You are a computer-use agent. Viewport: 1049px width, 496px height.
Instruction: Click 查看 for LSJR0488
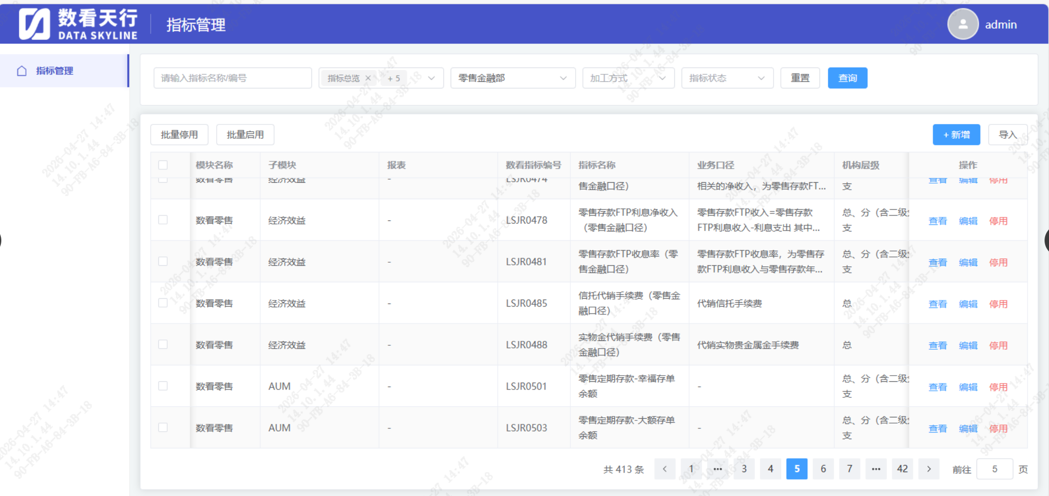pyautogui.click(x=938, y=345)
